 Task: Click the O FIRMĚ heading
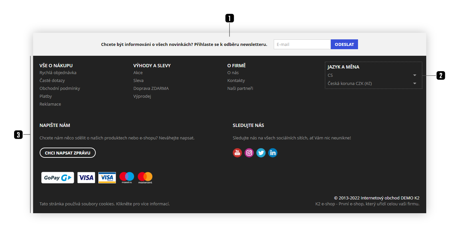236,66
